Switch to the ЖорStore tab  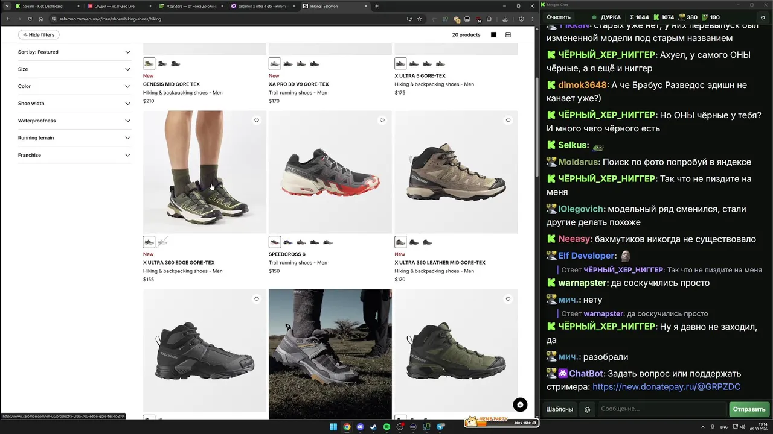point(190,6)
